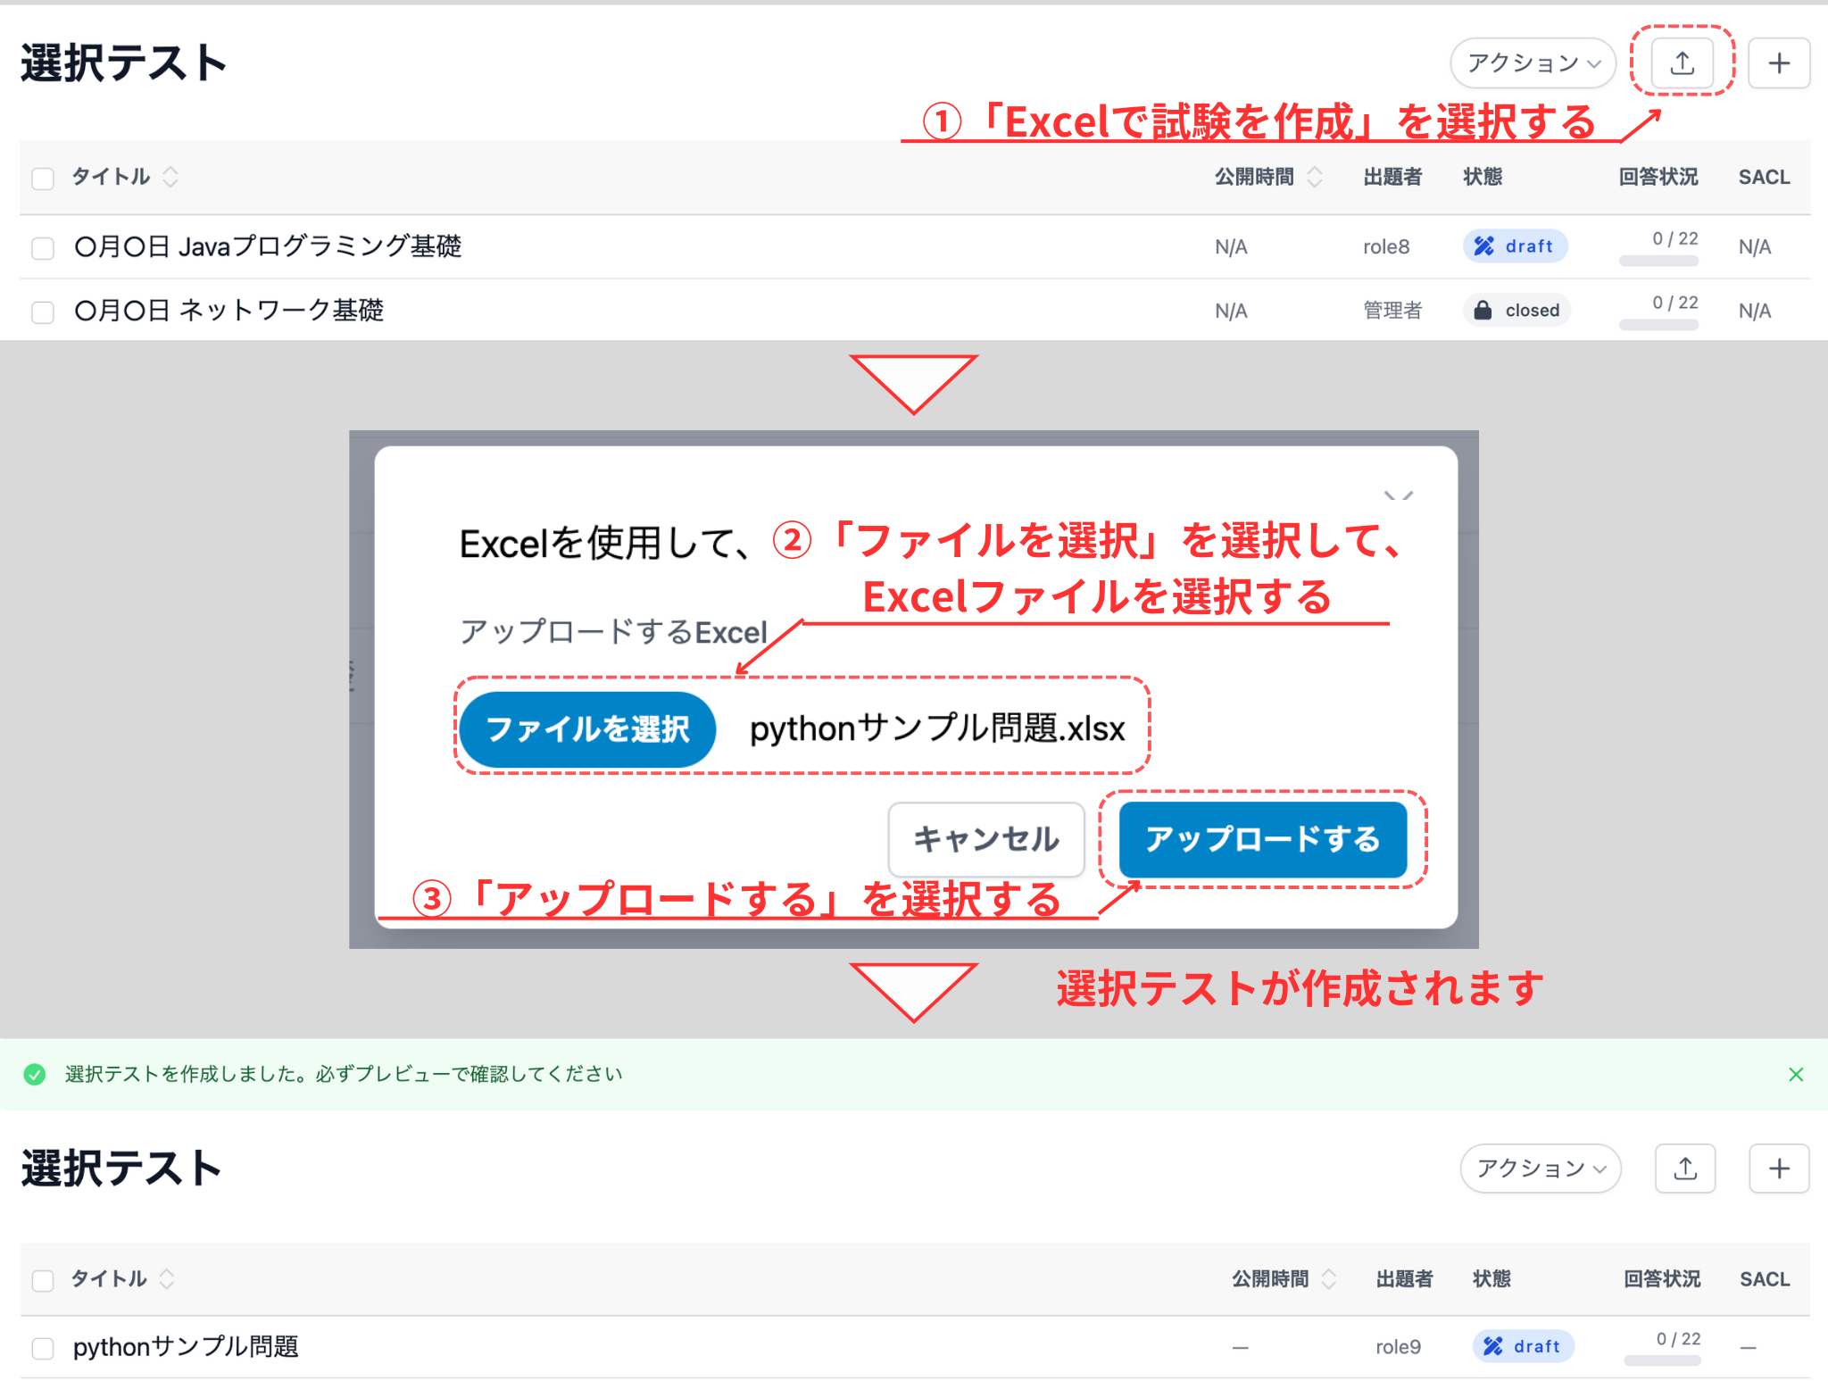Check the ネットワーク基礎 row checkbox
1828x1381 pixels.
43,312
